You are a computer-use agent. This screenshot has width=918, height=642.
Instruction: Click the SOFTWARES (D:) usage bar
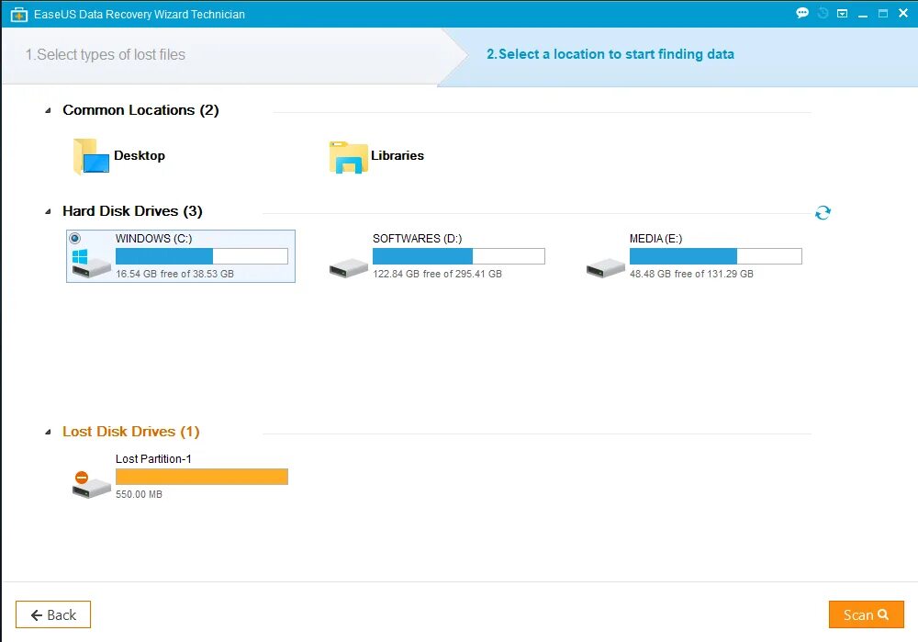[458, 256]
